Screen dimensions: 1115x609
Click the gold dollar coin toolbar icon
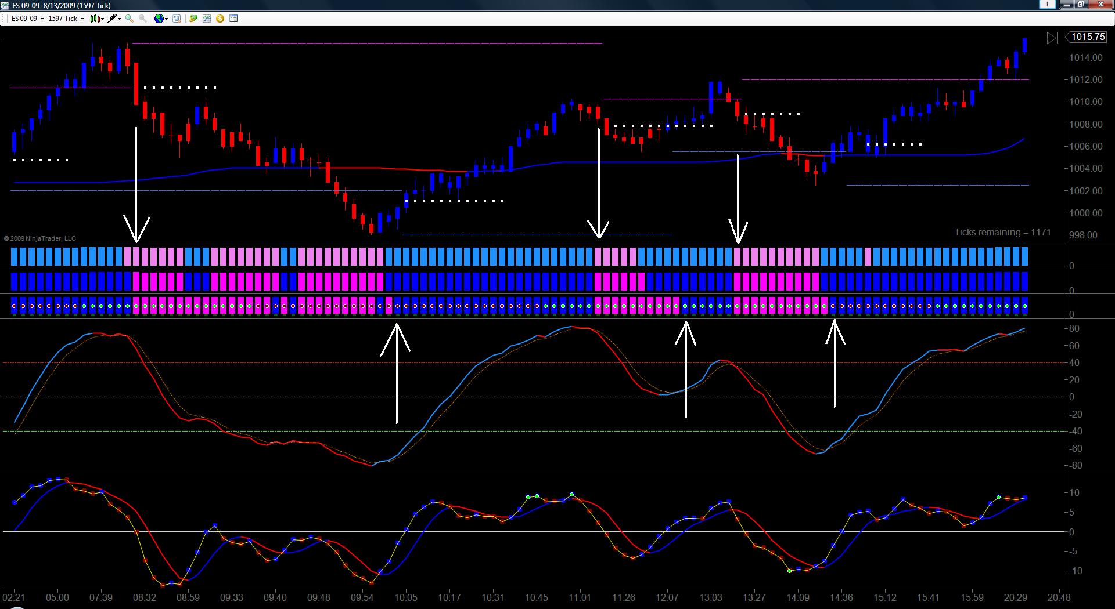click(x=220, y=19)
